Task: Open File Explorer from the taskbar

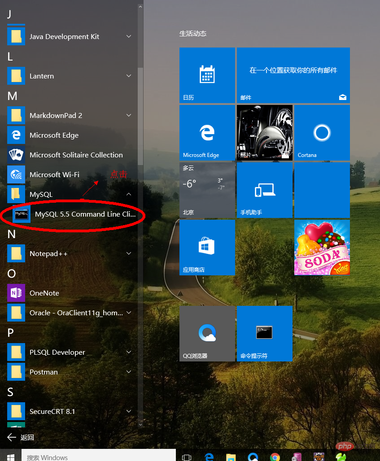Action: 231,457
